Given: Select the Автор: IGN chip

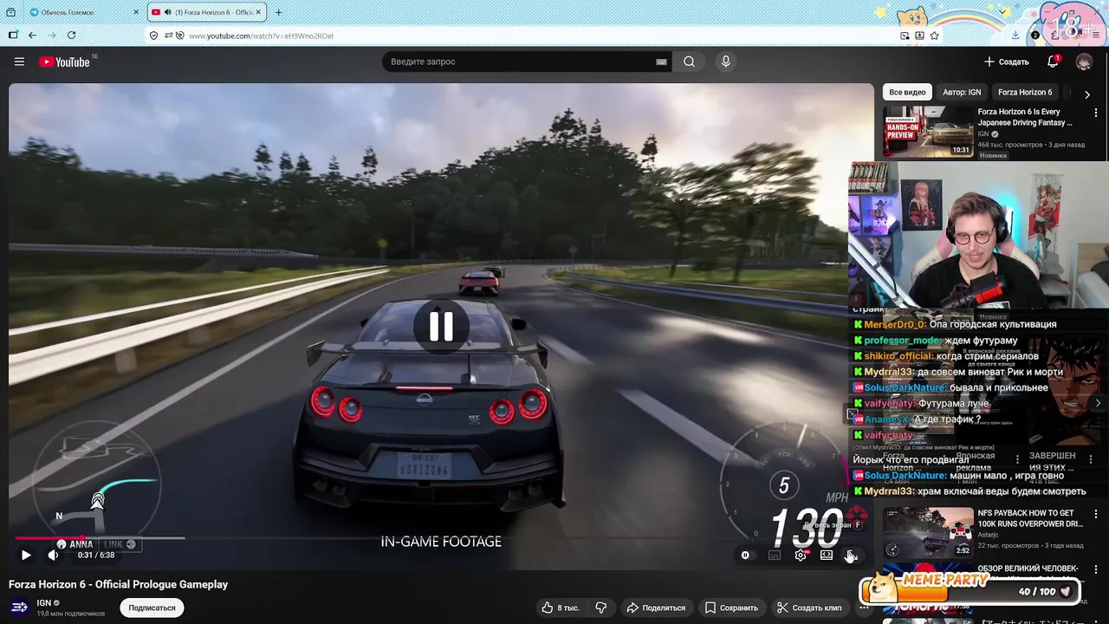Looking at the screenshot, I should [x=962, y=92].
